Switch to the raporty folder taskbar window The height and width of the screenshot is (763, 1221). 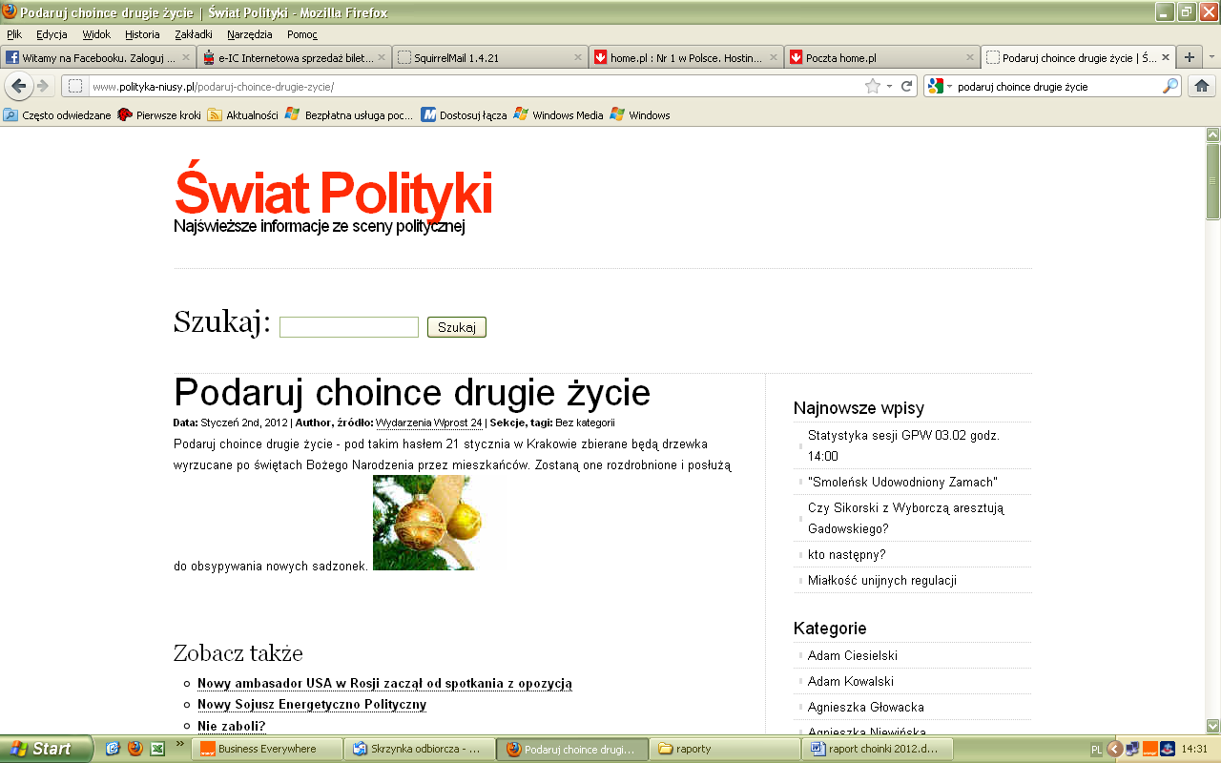724,749
